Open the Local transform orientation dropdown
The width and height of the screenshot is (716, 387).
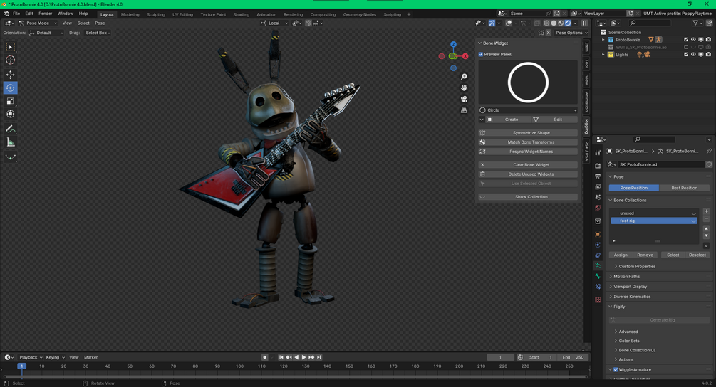point(274,23)
